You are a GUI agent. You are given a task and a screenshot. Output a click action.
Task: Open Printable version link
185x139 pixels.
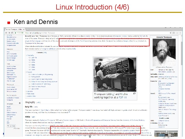tap(12, 91)
